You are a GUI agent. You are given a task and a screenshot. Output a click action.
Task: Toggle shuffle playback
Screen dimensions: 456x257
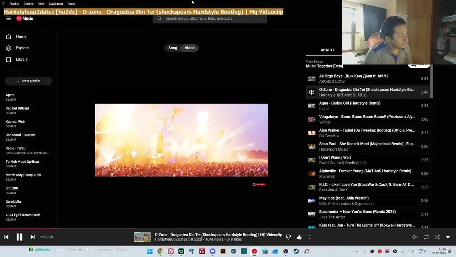[437, 237]
